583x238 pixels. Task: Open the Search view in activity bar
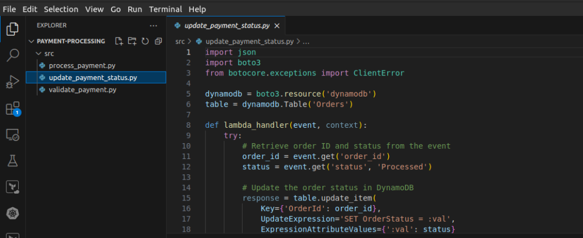[13, 55]
